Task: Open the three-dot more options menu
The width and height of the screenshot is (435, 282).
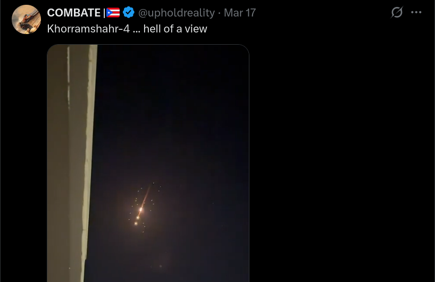Action: (x=416, y=12)
